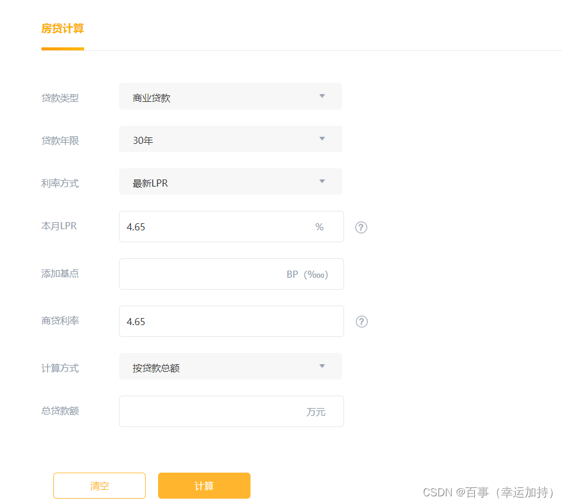Open the 贷款年限 dropdown showing 30年
Screen dimensions: 562x504
coord(230,139)
